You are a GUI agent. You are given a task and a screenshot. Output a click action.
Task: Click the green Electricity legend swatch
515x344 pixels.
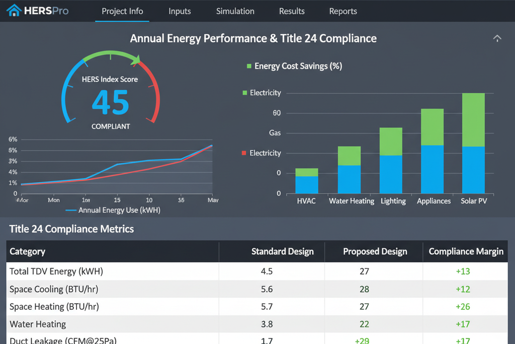[x=244, y=93]
